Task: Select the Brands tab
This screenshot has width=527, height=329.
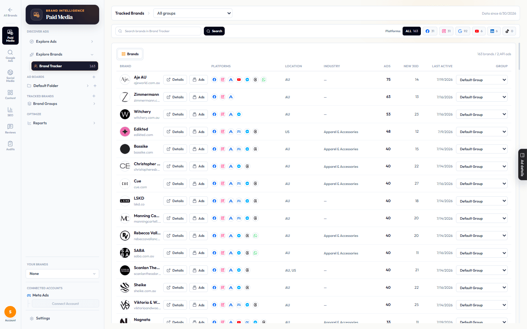Action: point(130,54)
